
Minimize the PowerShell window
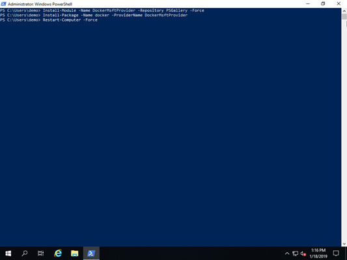[x=308, y=4]
